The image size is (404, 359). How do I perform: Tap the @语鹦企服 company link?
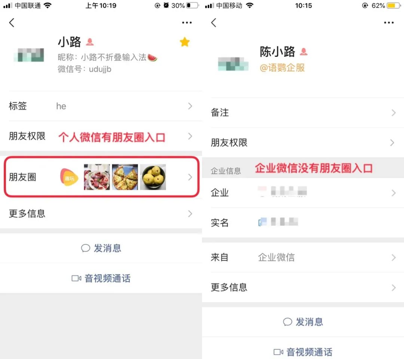(x=282, y=68)
